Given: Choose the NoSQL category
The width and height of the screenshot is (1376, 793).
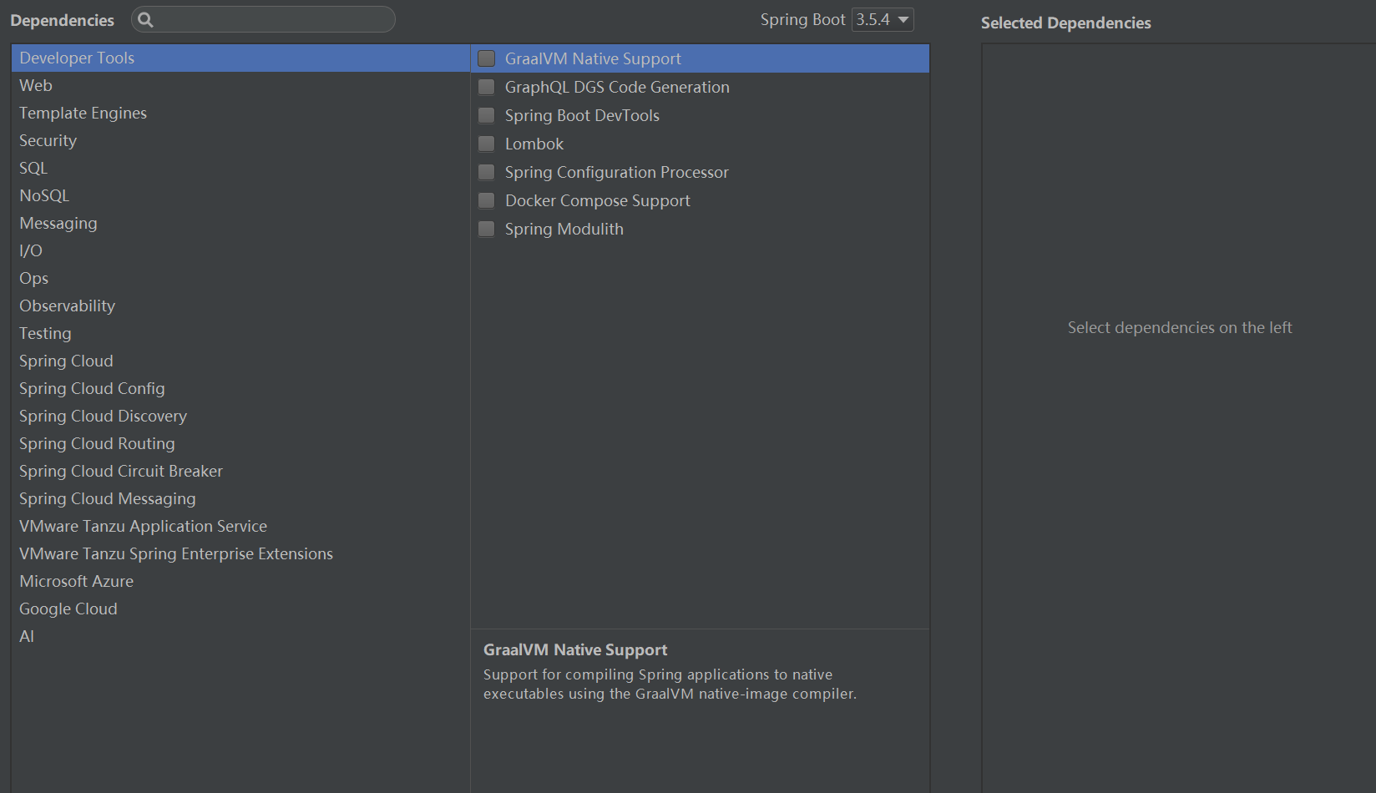Looking at the screenshot, I should 240,195.
